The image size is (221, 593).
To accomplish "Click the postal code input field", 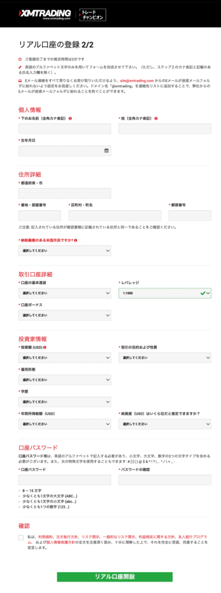I will (190, 215).
